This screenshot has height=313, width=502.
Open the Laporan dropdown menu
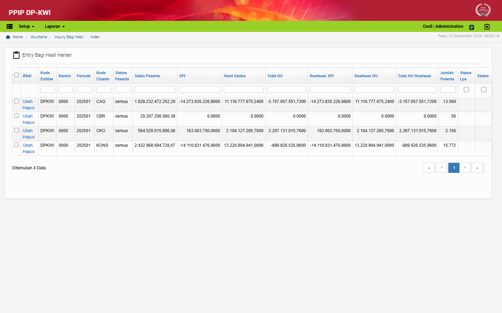[x=55, y=26]
